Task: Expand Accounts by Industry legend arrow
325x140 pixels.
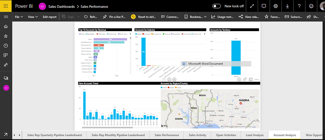Action: pyautogui.click(x=204, y=34)
